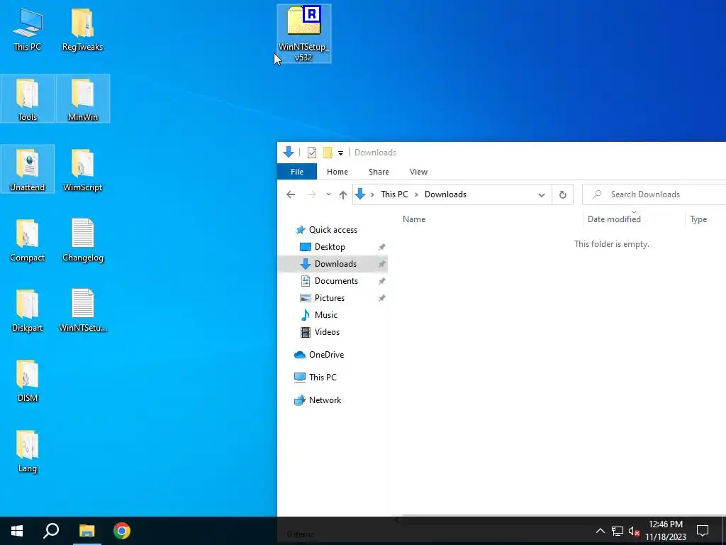Image resolution: width=726 pixels, height=545 pixels.
Task: Open the Home ribbon tab
Action: click(337, 172)
